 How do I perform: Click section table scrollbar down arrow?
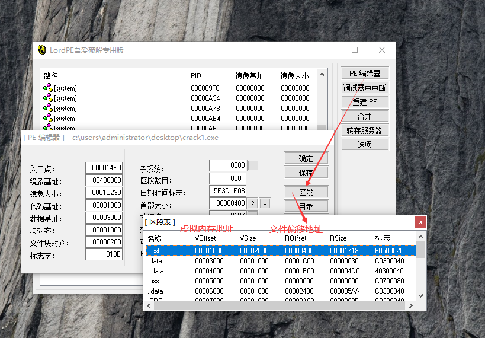pos(420,296)
